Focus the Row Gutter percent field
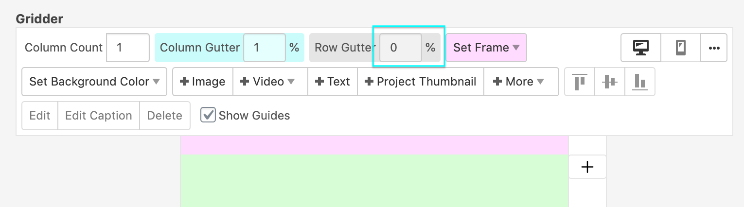Viewport: 744px width, 207px height. (400, 48)
